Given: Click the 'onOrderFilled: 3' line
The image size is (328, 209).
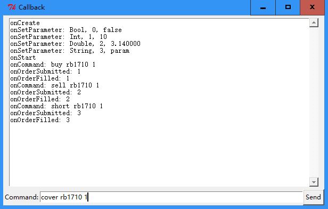Looking at the screenshot, I should coord(40,120).
